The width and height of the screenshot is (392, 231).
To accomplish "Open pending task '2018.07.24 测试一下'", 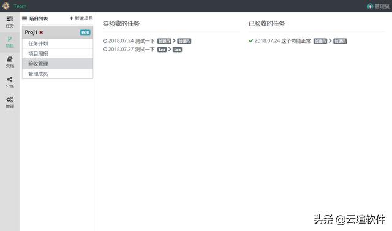I will [132, 41].
